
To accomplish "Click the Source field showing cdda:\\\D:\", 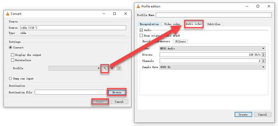I will coord(73,28).
